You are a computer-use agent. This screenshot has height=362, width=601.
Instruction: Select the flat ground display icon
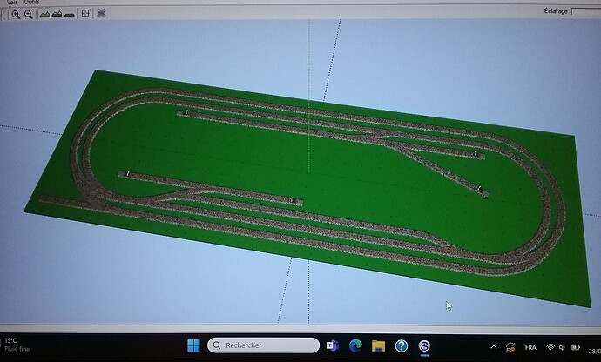click(70, 15)
